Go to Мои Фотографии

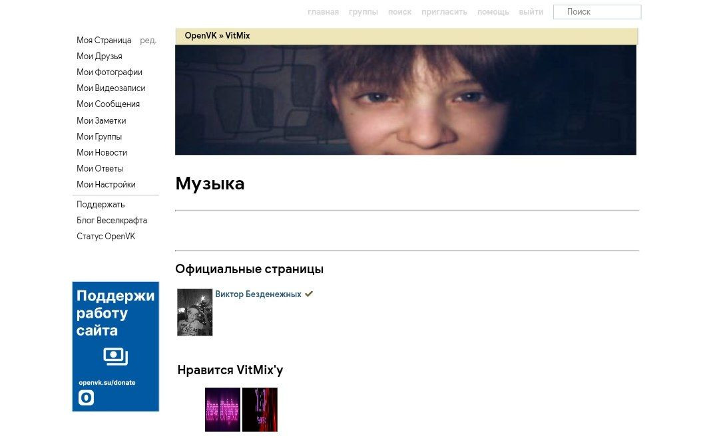[x=110, y=72]
